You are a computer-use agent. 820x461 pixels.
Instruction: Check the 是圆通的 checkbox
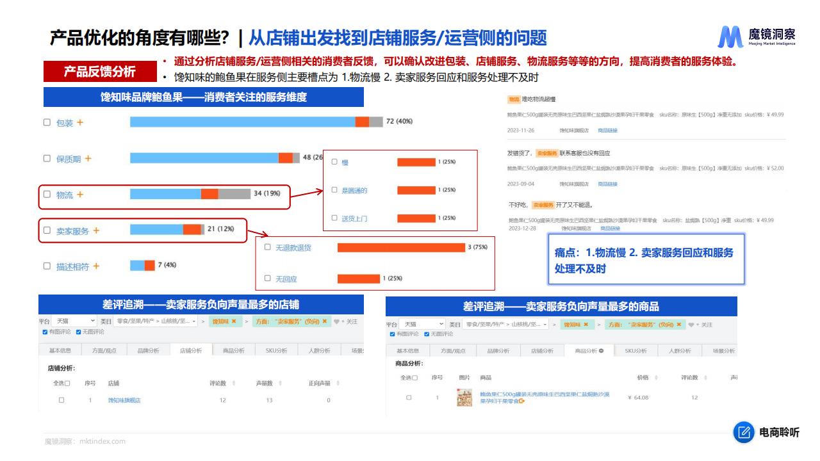[x=334, y=190]
